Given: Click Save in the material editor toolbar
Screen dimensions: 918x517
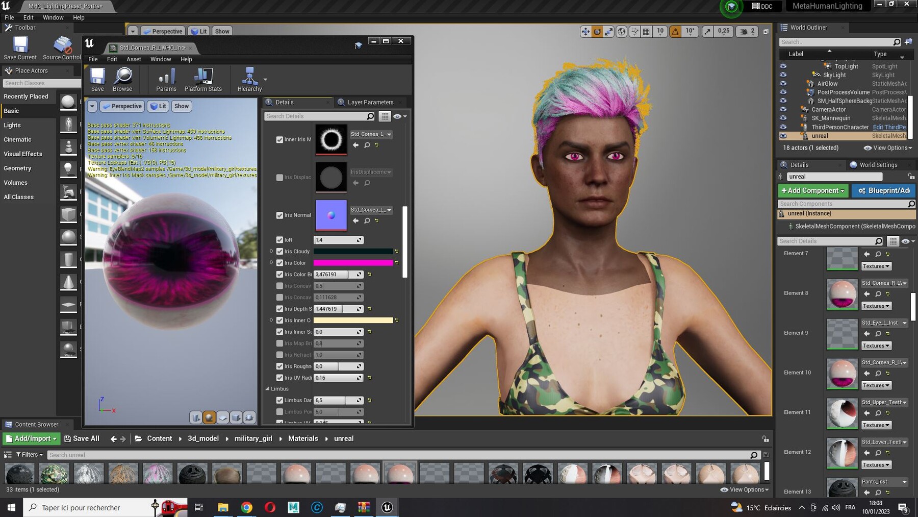Looking at the screenshot, I should 97,79.
